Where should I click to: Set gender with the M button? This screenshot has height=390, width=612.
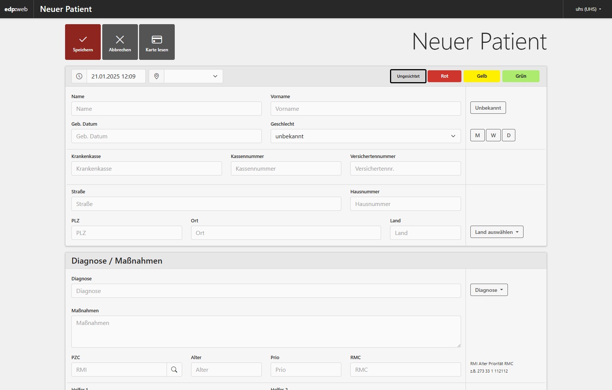477,135
